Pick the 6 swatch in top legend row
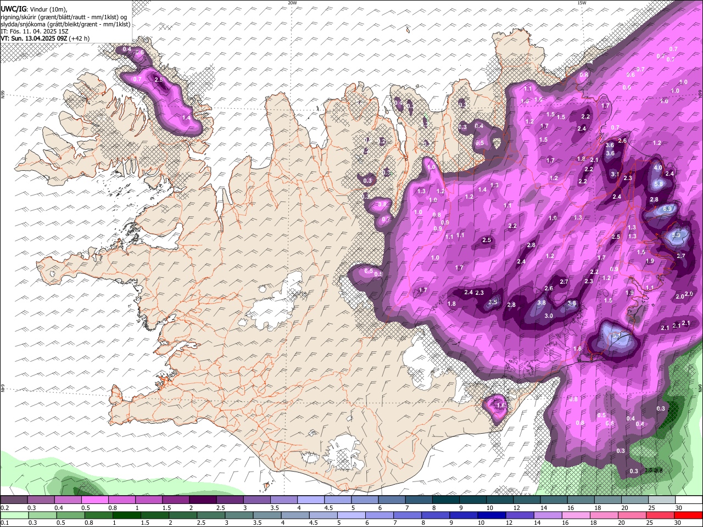 [x=392, y=500]
